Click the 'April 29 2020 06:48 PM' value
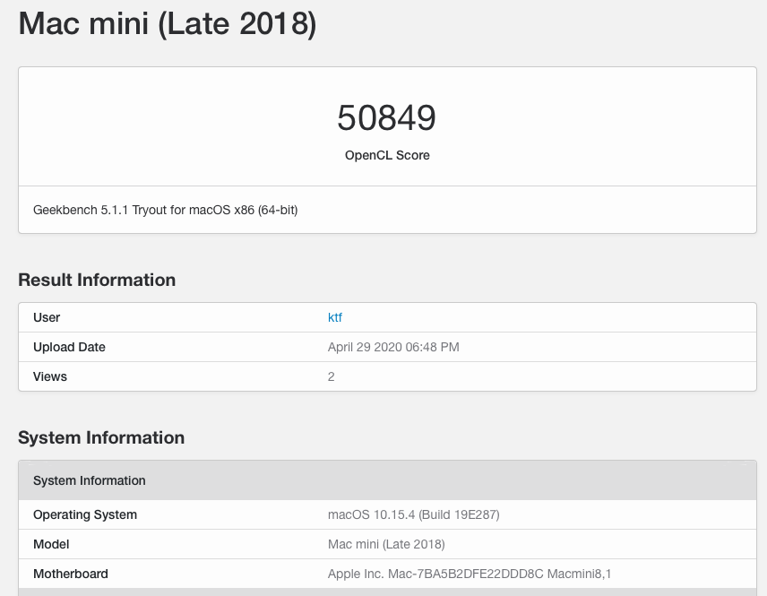Screen dimensions: 767x596 point(393,347)
